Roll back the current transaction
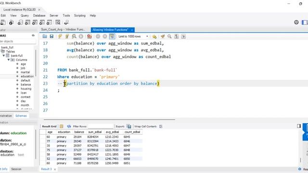The height and width of the screenshot is (173, 308). [x=105, y=37]
